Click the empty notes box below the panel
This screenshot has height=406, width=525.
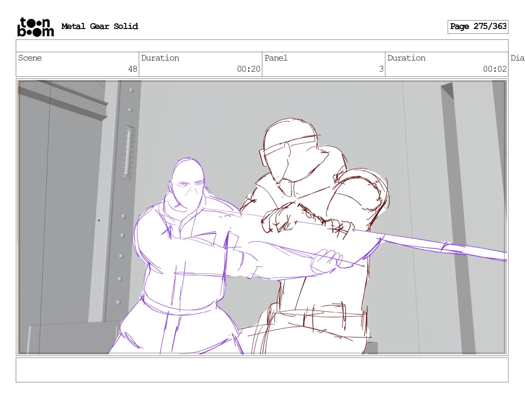pyautogui.click(x=262, y=370)
